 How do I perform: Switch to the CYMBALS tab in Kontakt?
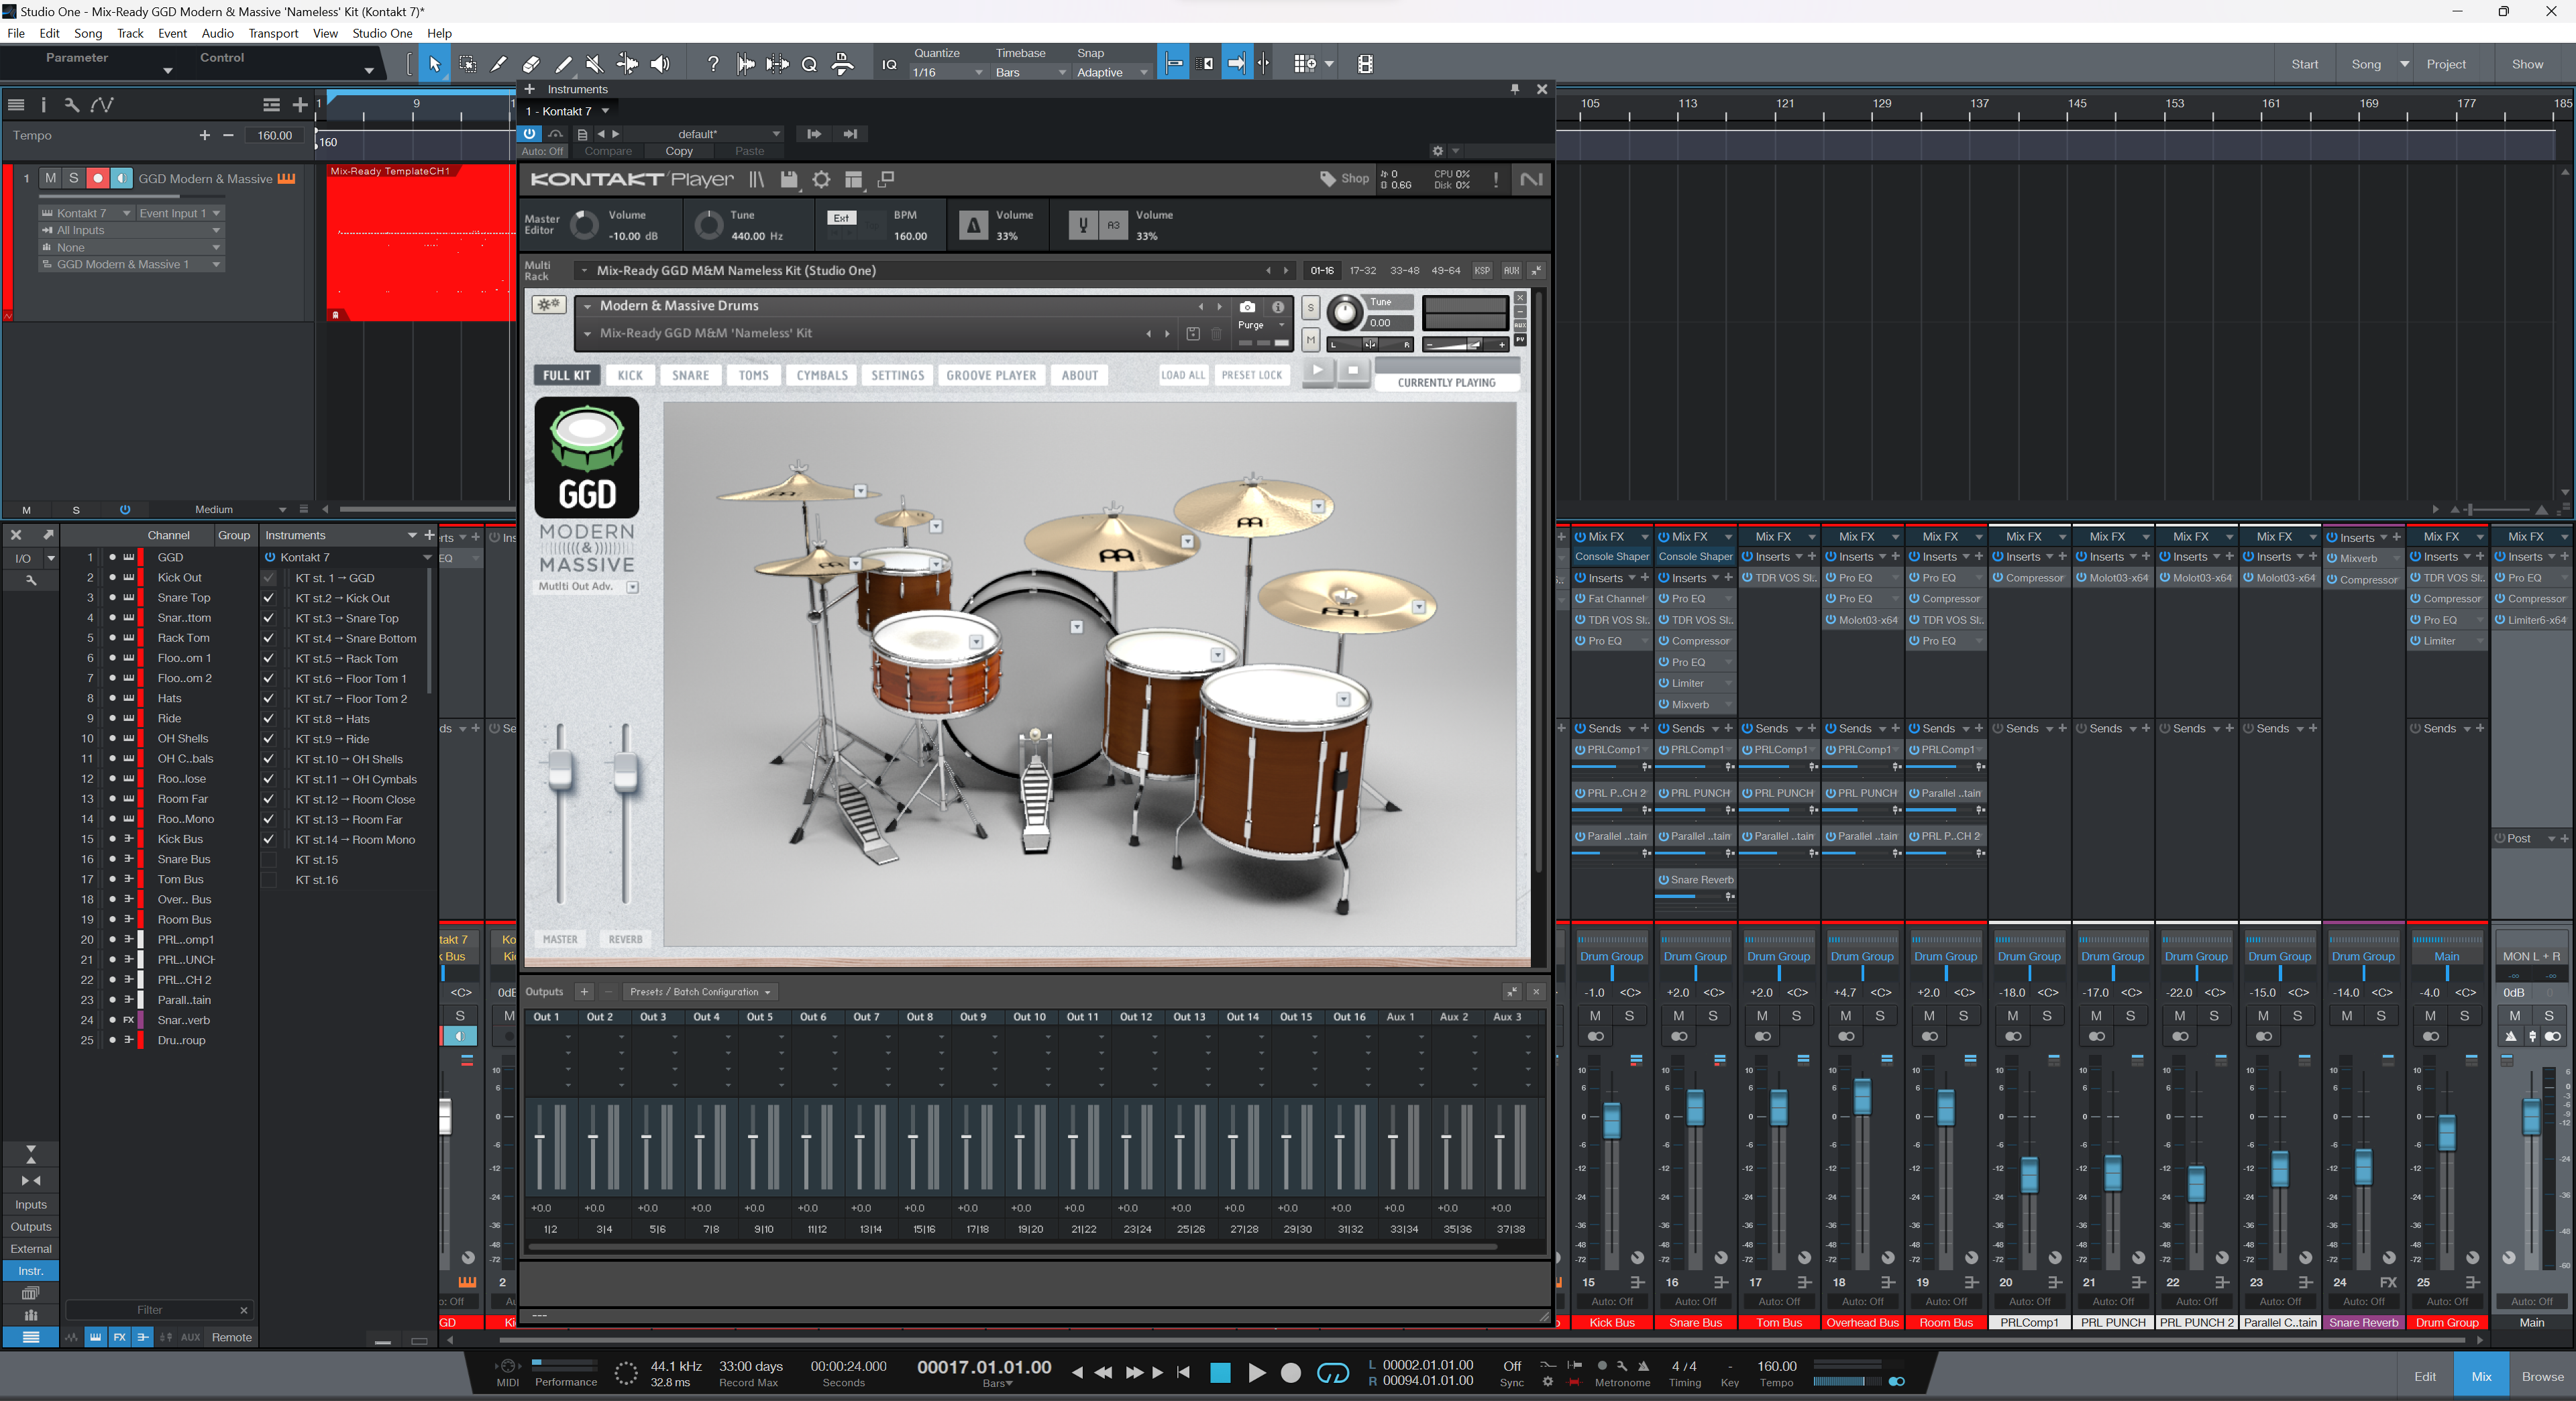pyautogui.click(x=821, y=375)
